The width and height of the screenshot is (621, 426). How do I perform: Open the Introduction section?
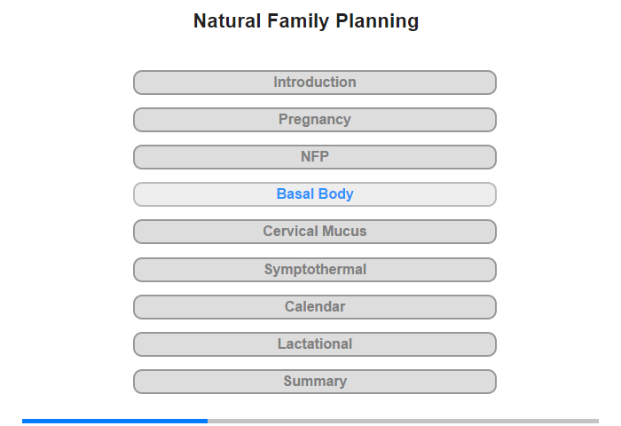pos(315,83)
